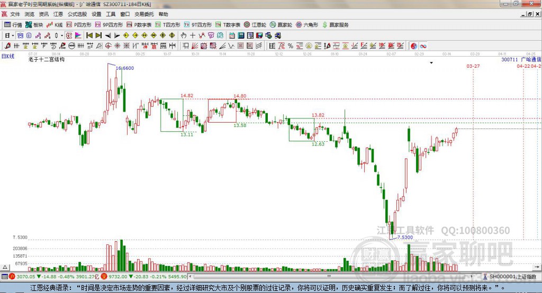Open the 9T四方形 tool
The image size is (542, 293).
(198, 25)
